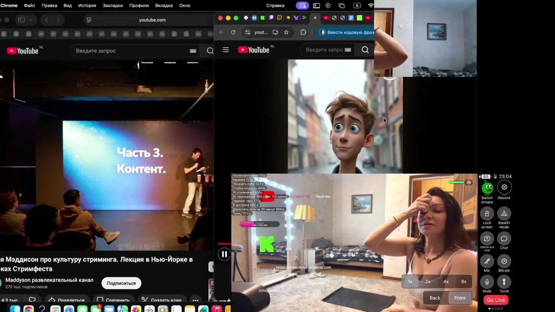The width and height of the screenshot is (555, 312).
Task: Switch to the Front camera
Action: tap(460, 298)
